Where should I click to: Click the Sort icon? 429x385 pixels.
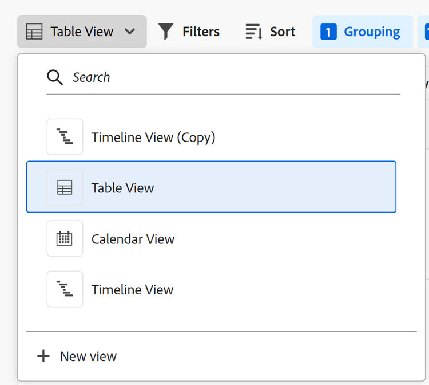(x=253, y=32)
